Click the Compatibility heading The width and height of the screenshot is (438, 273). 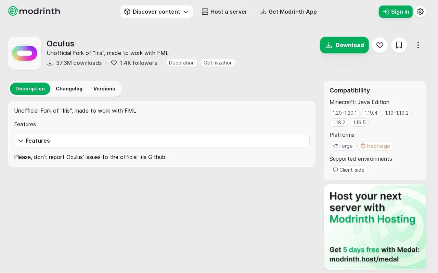click(350, 90)
